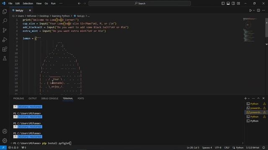The height and width of the screenshot is (150, 268).
Task: Go forward with the navigation arrow
Action: point(85,3)
